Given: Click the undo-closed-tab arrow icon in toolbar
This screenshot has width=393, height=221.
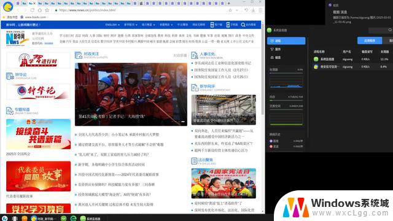Looking at the screenshot, I should point(246,10).
